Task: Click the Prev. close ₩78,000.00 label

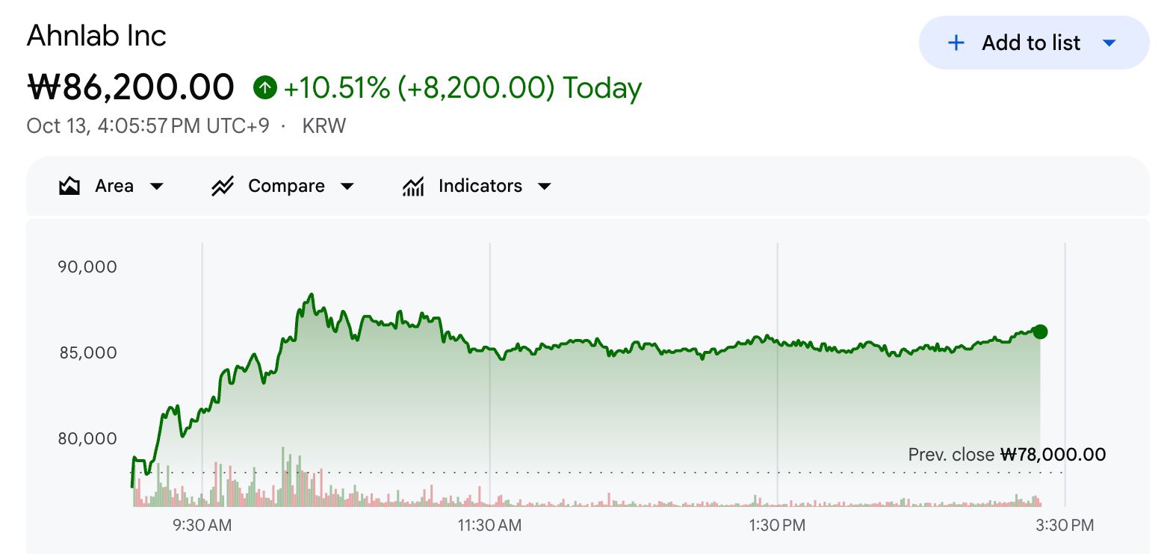Action: point(1007,454)
